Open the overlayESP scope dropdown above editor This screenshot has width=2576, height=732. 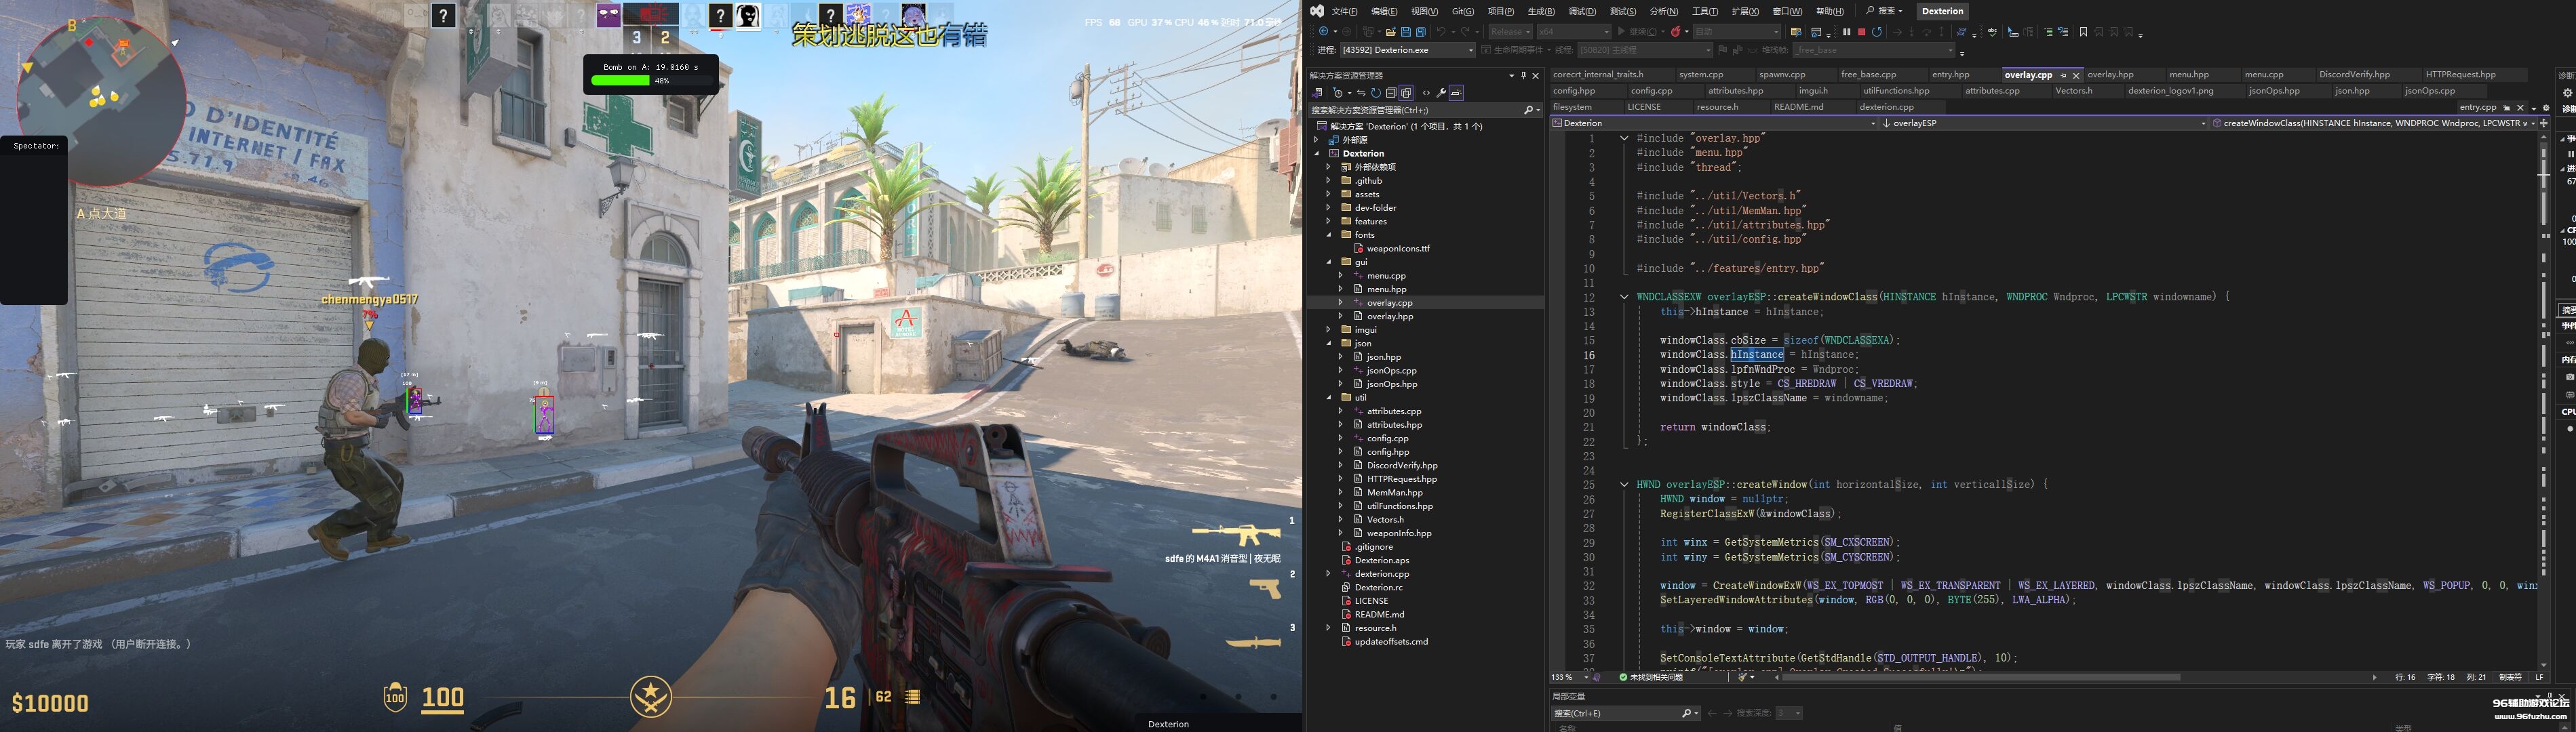2044,123
